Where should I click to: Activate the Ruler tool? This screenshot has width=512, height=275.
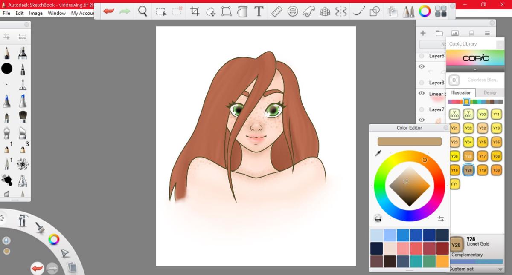point(277,11)
